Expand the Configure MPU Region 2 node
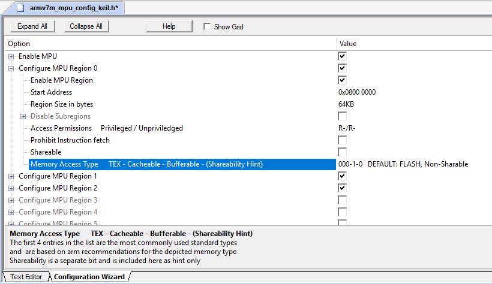Viewport: 492px width, 284px height. coord(11,188)
